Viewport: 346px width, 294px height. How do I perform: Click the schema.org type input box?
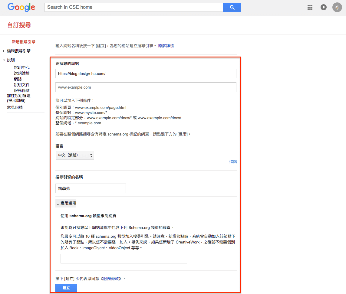[x=124, y=259]
